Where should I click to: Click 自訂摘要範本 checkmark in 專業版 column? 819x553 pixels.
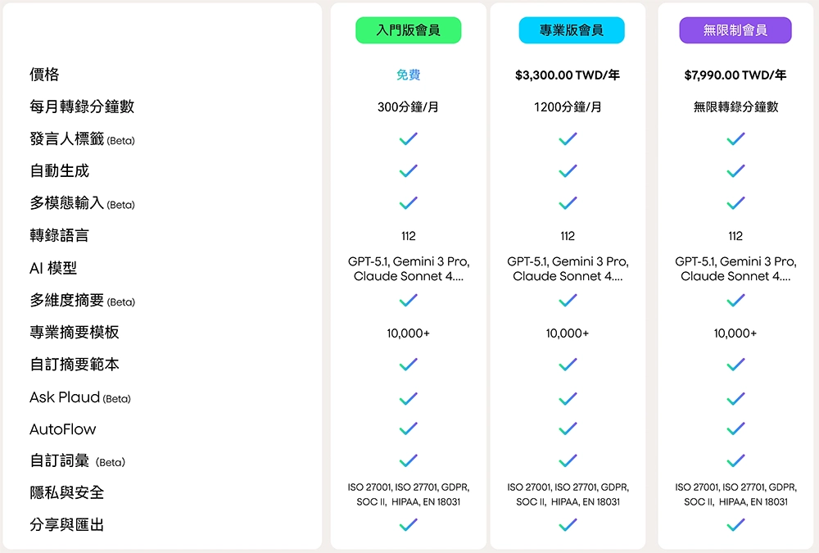568,365
